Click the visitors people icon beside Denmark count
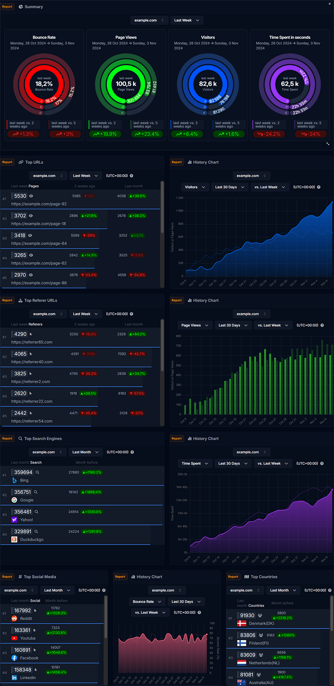This screenshot has width=334, height=686. coord(260,615)
